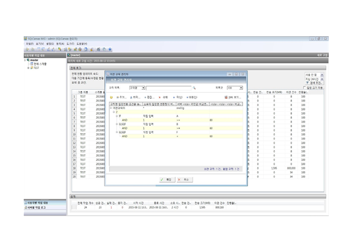Click the red X 삭제 delete item
This screenshot has width=353, height=252.
click(x=163, y=97)
